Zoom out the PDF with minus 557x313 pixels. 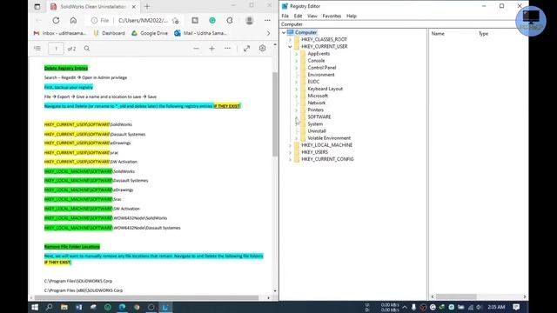196,49
